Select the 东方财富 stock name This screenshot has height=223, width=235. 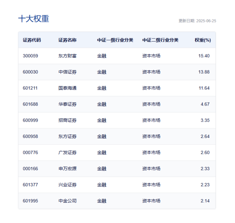[x=67, y=56]
